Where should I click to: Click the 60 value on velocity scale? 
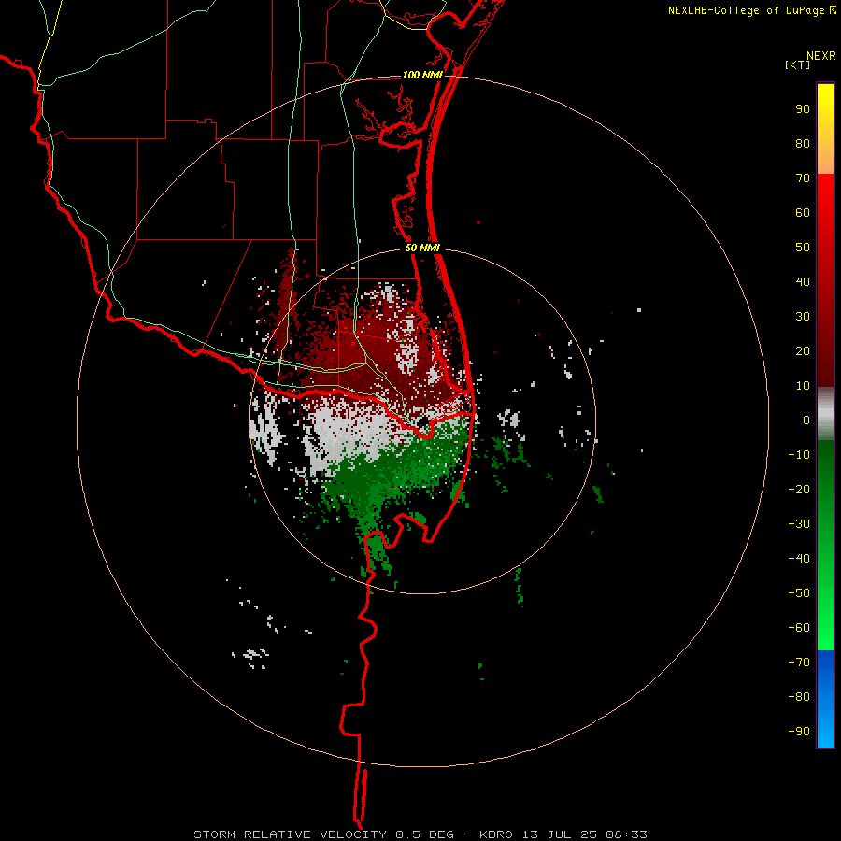[803, 213]
